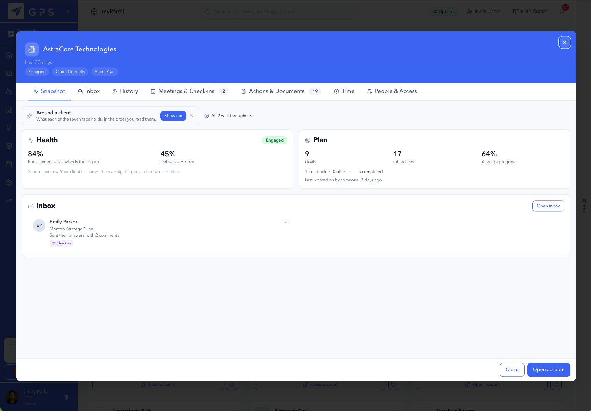Open People & Access tab

coord(392,91)
